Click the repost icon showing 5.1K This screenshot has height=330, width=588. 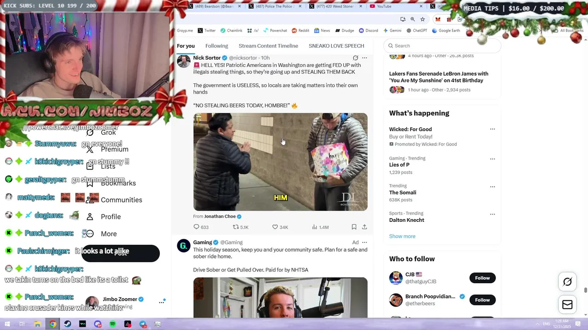click(236, 227)
